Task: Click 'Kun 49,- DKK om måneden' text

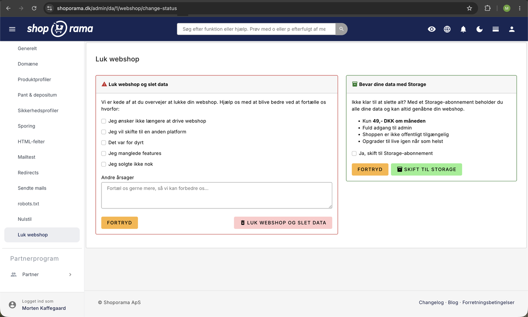Action: [x=394, y=121]
